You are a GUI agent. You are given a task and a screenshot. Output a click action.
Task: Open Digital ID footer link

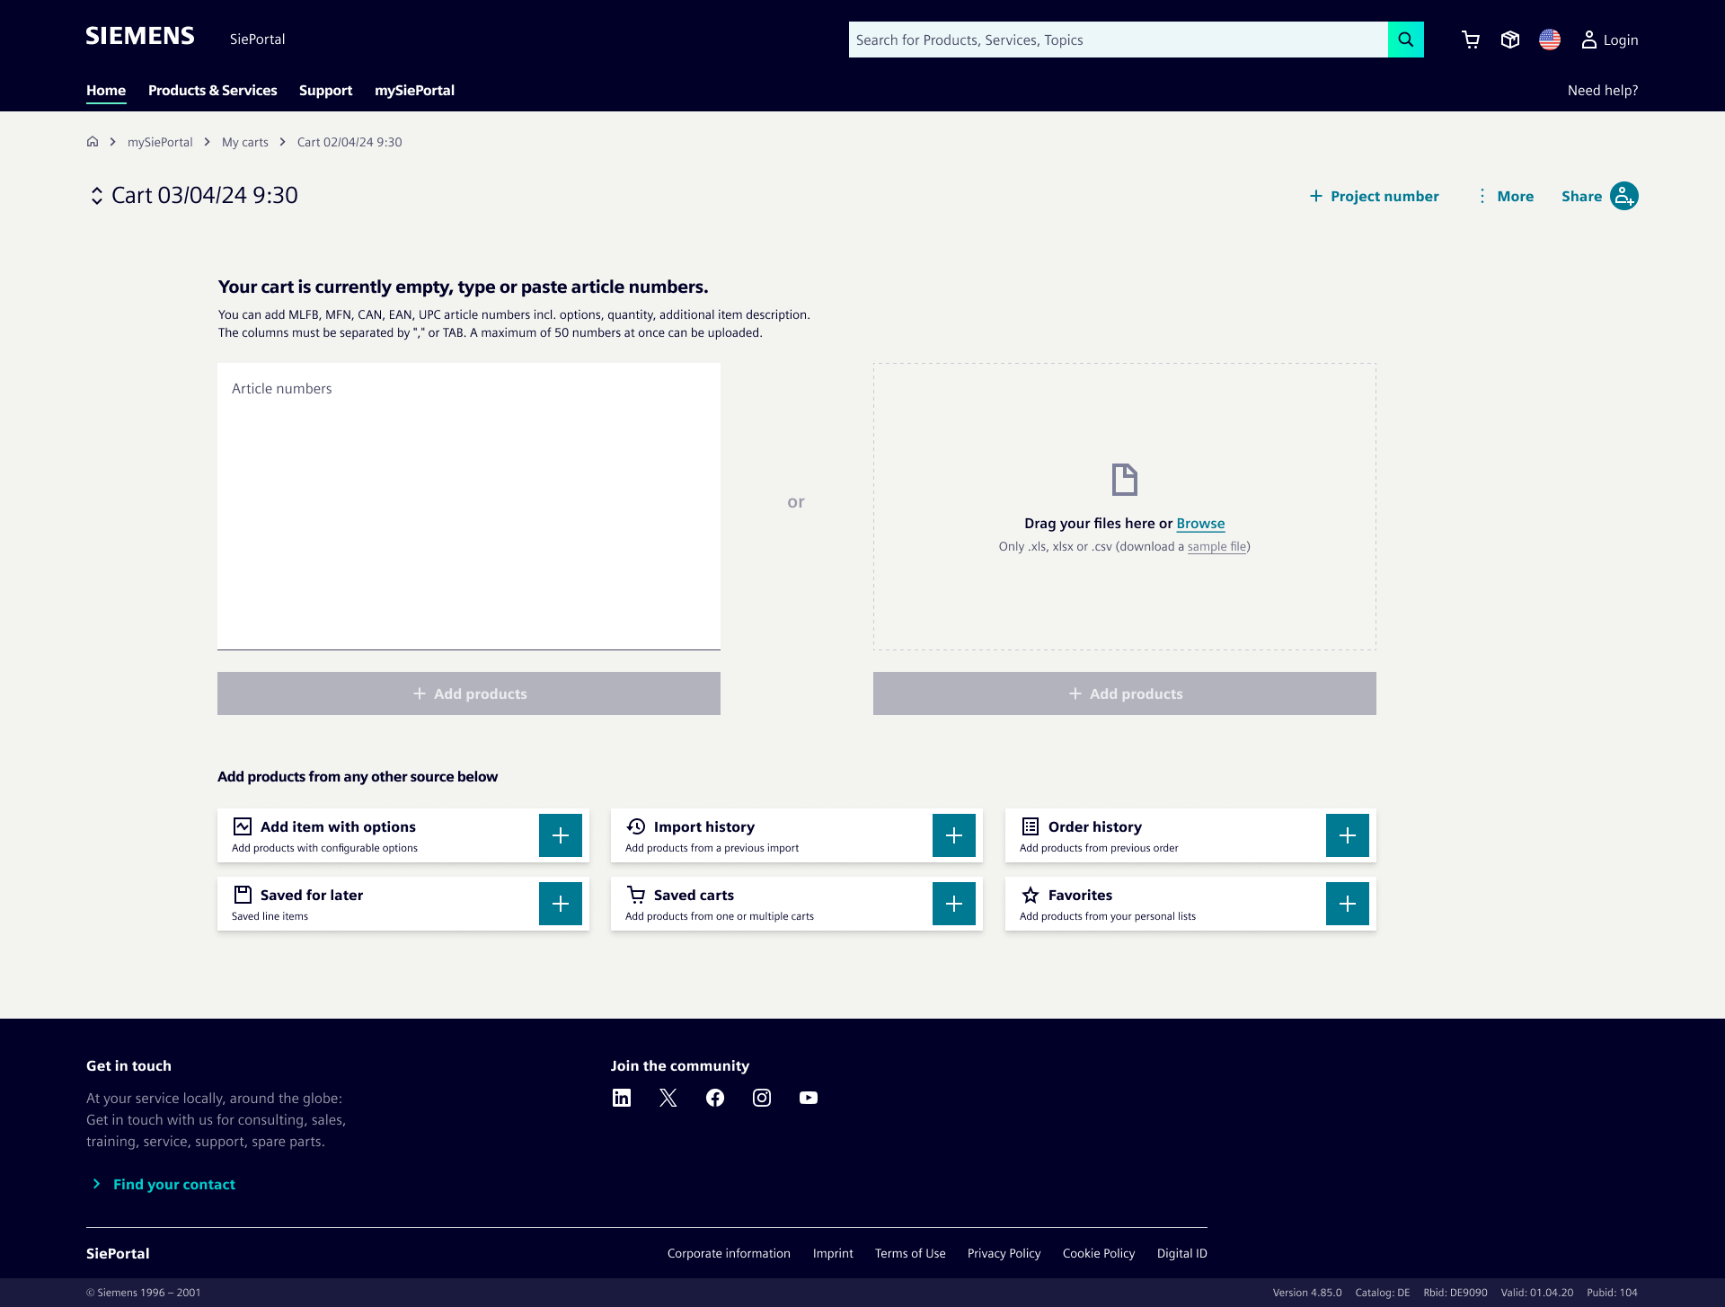pos(1182,1253)
